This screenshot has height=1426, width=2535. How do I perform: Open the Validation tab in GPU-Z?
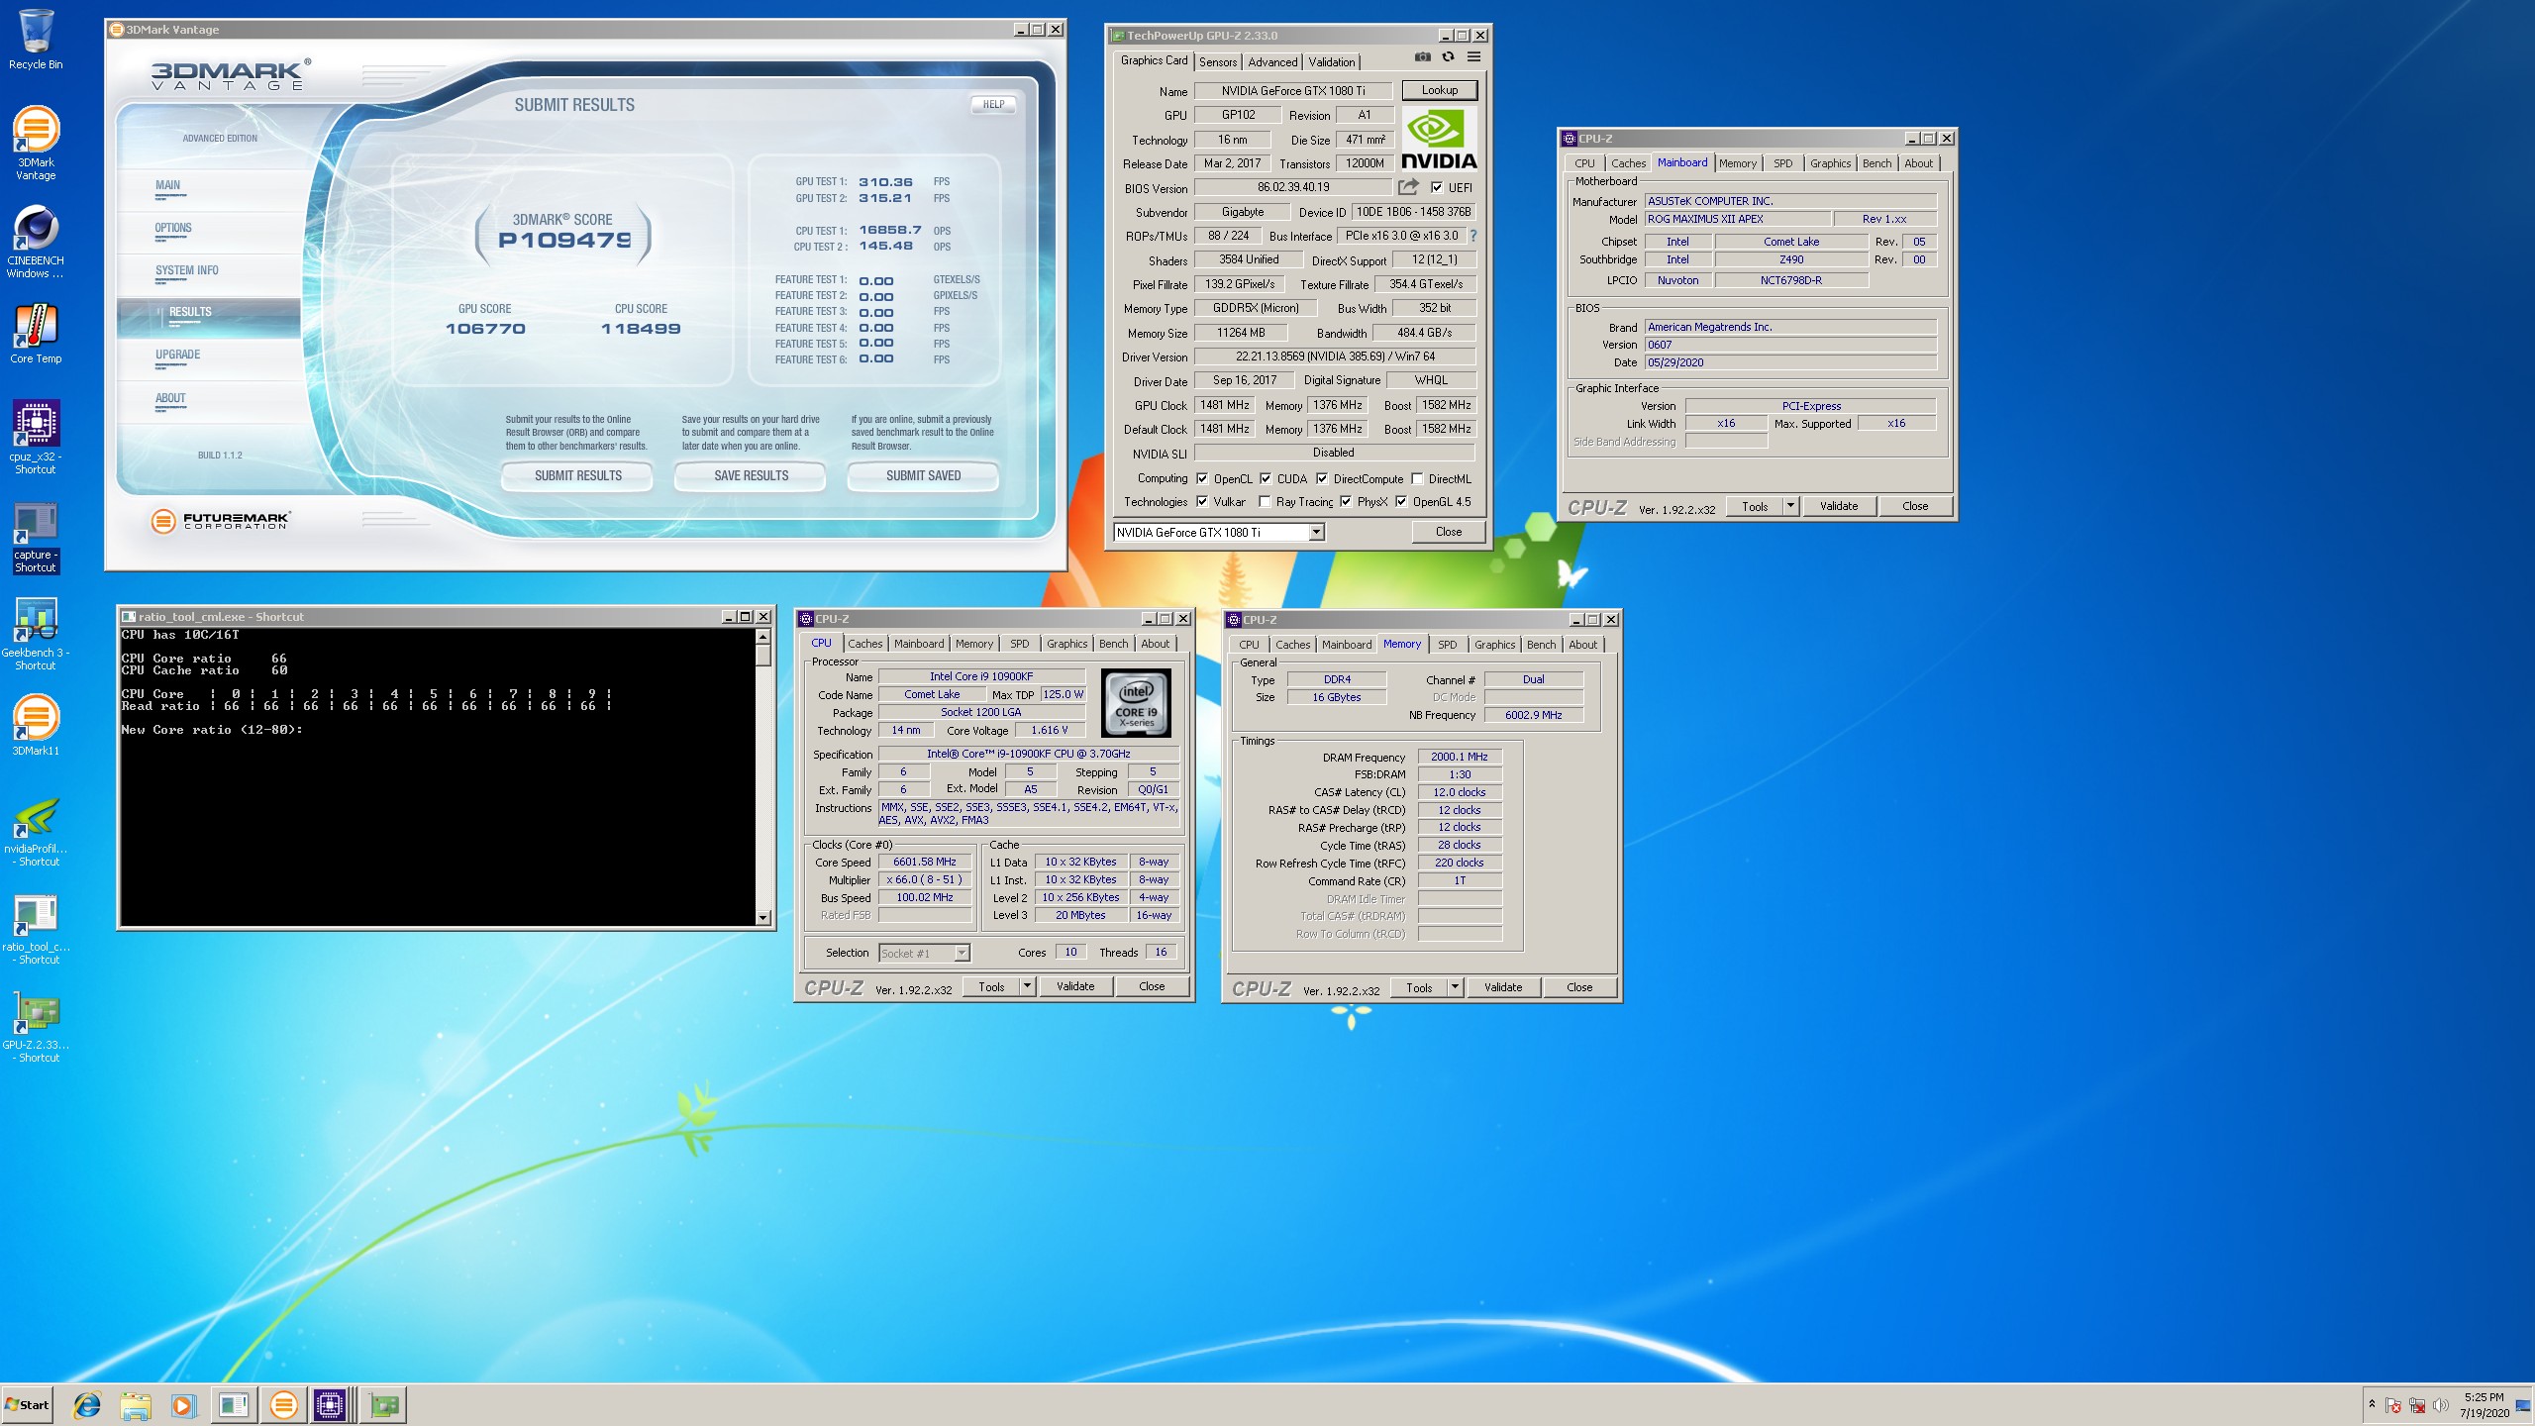click(x=1332, y=61)
